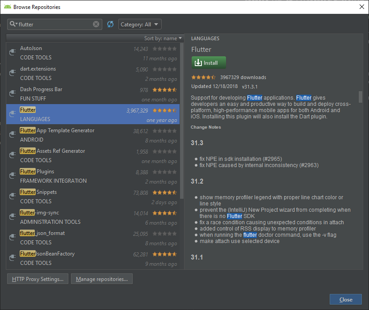The width and height of the screenshot is (369, 310).
Task: Click the Close button at the bottom
Action: (x=345, y=299)
